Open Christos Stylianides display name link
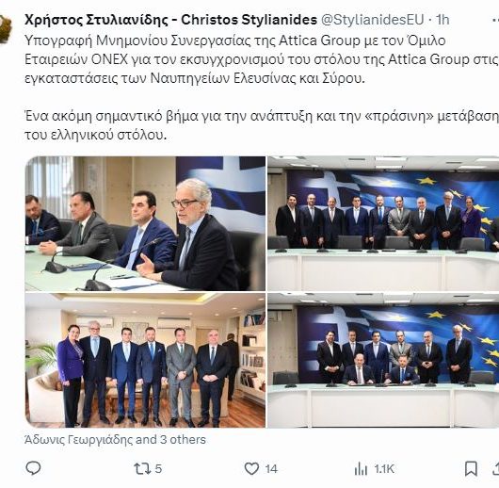 (x=170, y=20)
